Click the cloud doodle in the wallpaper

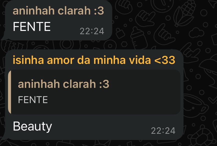(196, 33)
